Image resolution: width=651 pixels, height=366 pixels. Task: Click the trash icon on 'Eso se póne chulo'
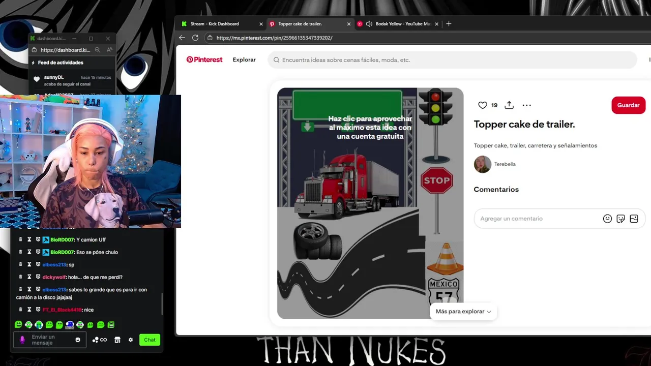coord(21,252)
